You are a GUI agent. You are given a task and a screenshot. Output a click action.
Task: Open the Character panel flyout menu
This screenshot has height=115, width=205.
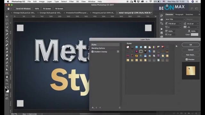199,14
